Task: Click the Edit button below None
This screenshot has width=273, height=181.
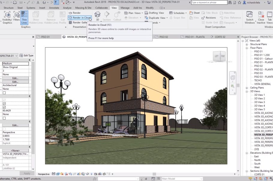Action: [15, 78]
